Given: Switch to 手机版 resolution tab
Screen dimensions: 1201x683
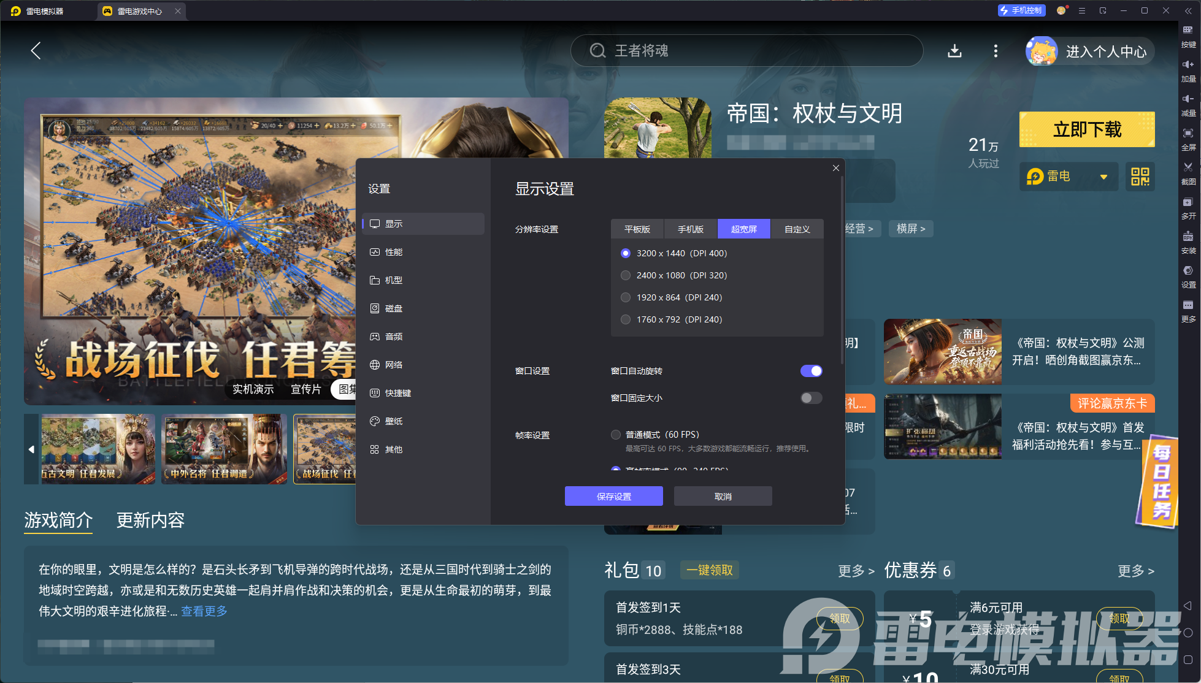Looking at the screenshot, I should pyautogui.click(x=690, y=229).
